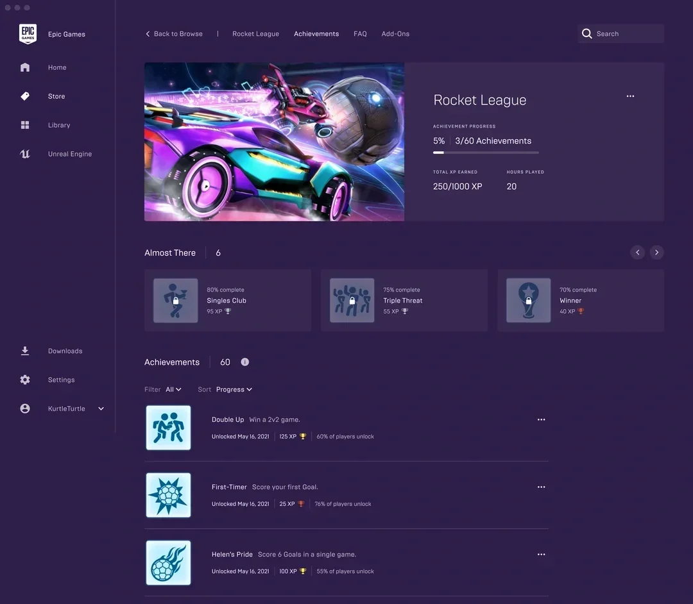Switch to the FAQ tab
Viewport: 693px width, 604px height.
360,33
